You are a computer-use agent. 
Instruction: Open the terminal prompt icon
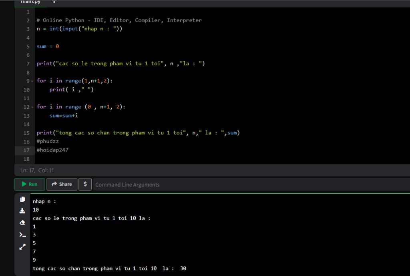pyautogui.click(x=22, y=235)
